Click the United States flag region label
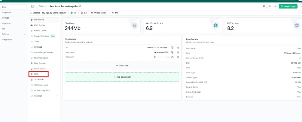 pos(99,13)
